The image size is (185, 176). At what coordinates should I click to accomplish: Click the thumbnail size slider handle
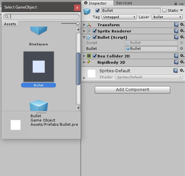(x=78, y=24)
